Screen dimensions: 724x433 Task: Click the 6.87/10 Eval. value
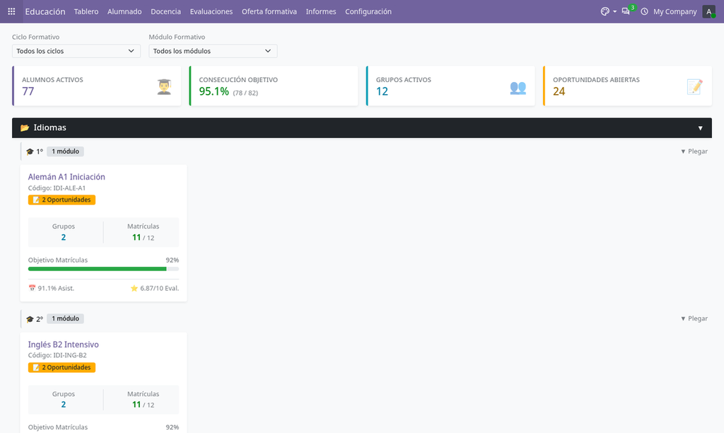tap(159, 289)
